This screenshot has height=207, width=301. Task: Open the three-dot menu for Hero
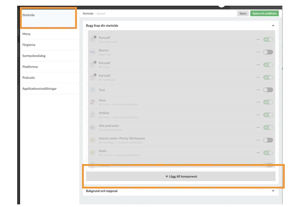(x=258, y=102)
